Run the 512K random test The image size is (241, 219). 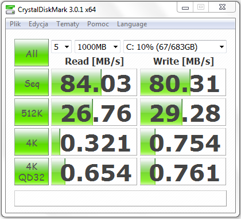point(32,112)
